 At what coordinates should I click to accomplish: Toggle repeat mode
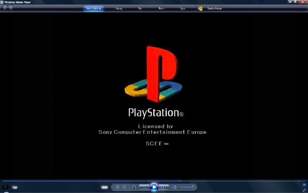[124, 187]
